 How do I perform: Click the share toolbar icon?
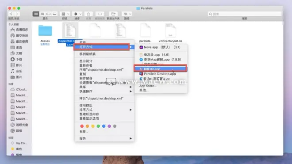pyautogui.click(x=88, y=14)
